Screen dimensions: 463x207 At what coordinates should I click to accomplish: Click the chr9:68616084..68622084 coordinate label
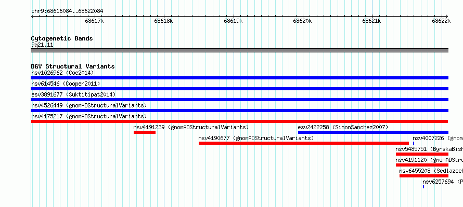(67, 11)
